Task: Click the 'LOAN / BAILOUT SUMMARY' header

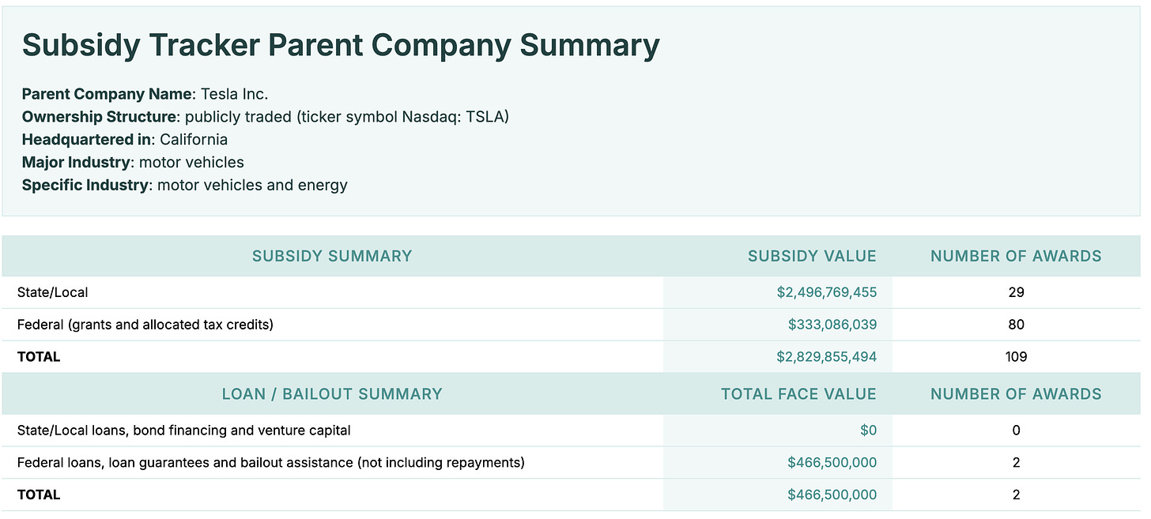Action: click(x=332, y=394)
